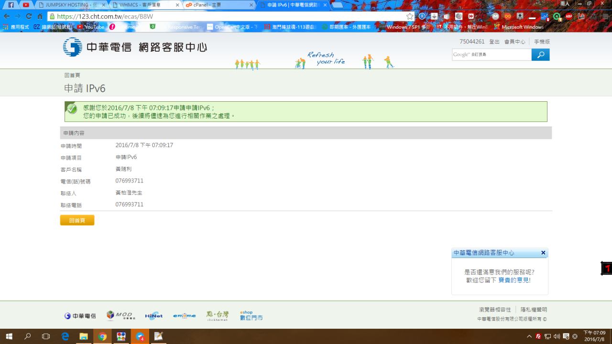The width and height of the screenshot is (612, 344).
Task: Switch to the WHMCS tab
Action: pos(143,5)
